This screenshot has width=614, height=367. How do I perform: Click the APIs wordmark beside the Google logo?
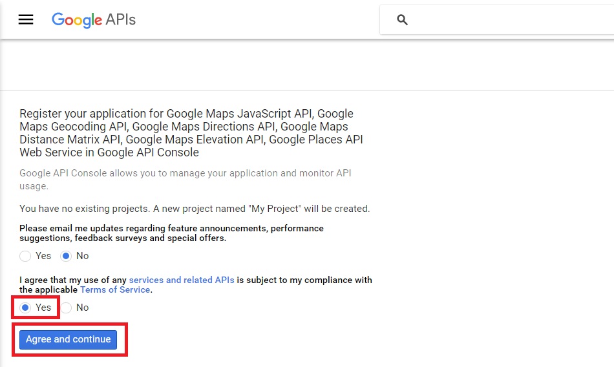pyautogui.click(x=121, y=19)
